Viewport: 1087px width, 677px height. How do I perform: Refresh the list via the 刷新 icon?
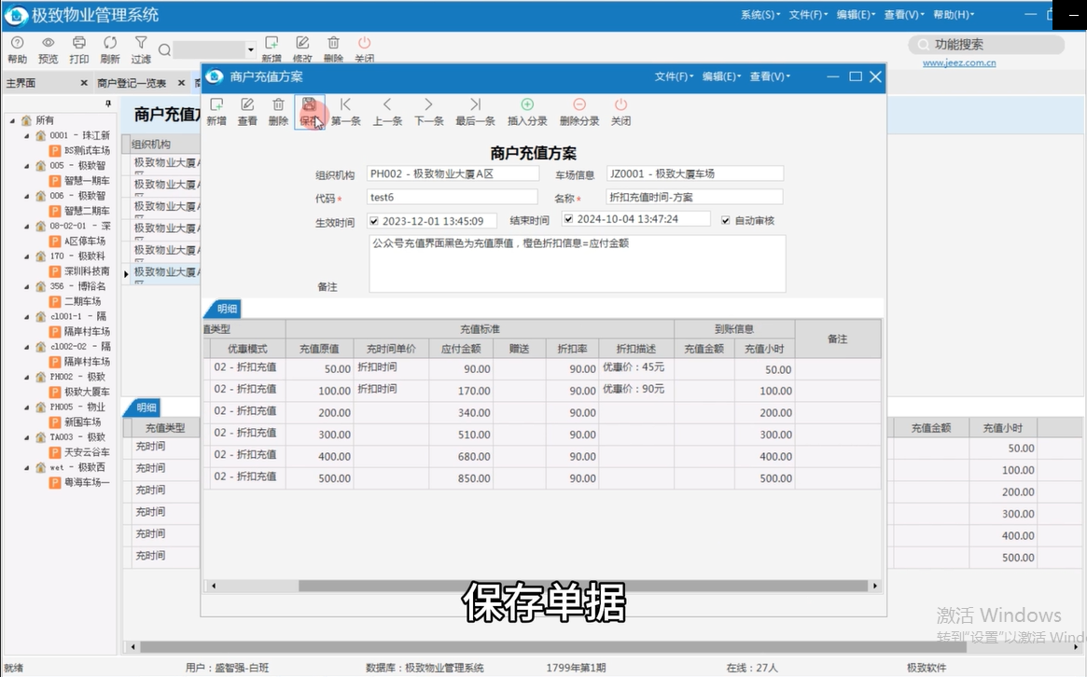coord(109,47)
